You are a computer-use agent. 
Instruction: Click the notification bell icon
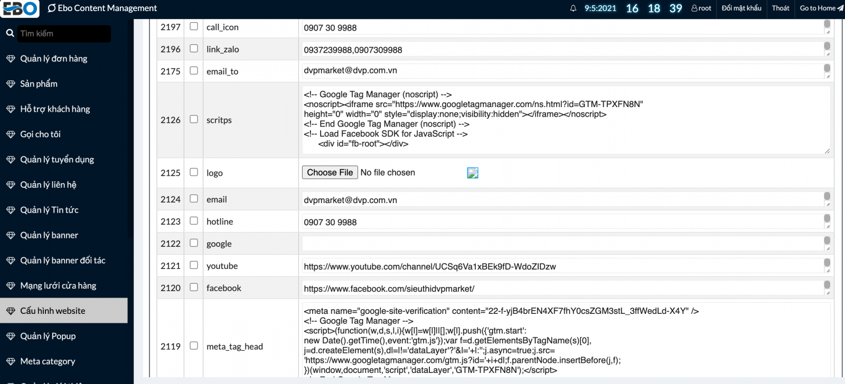tap(573, 8)
